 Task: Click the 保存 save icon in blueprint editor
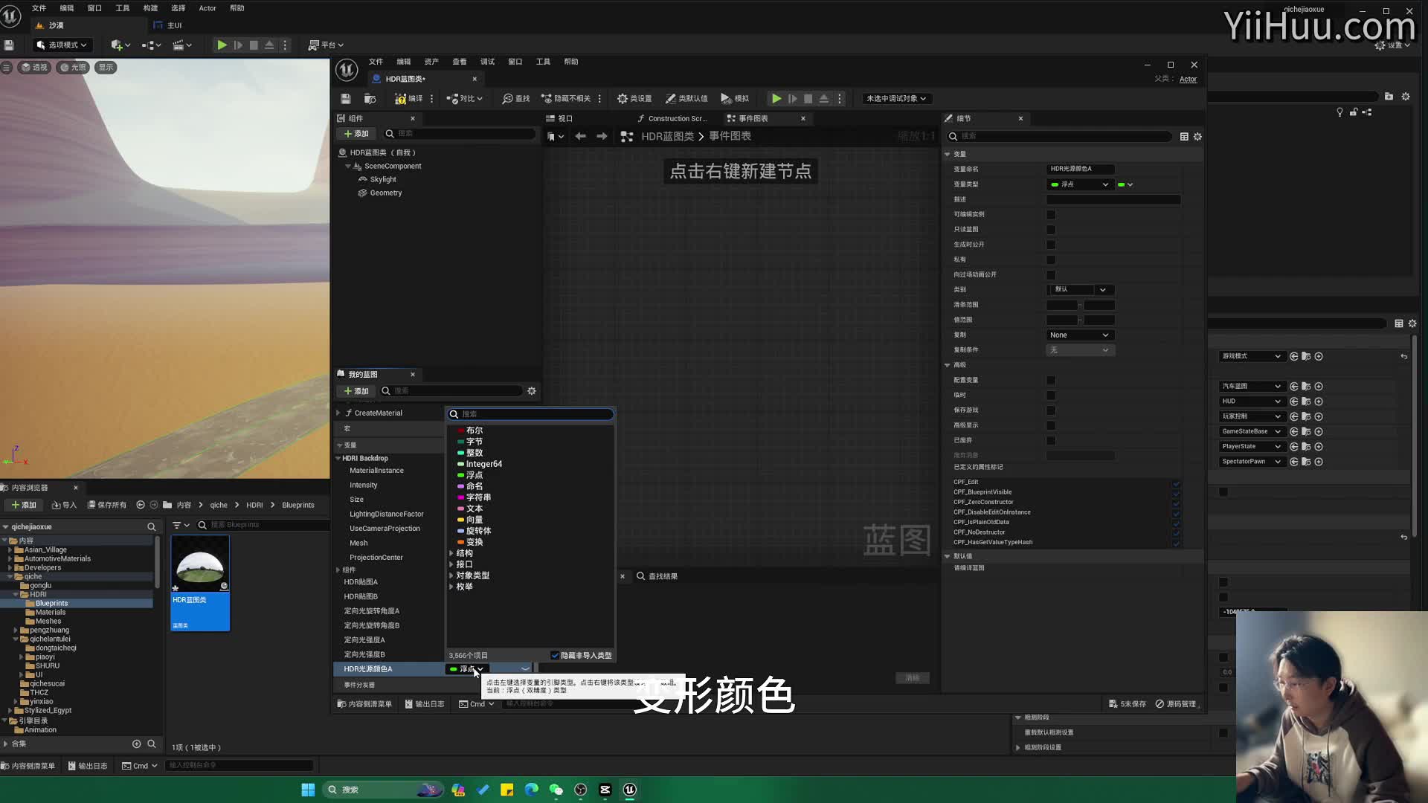coord(345,98)
